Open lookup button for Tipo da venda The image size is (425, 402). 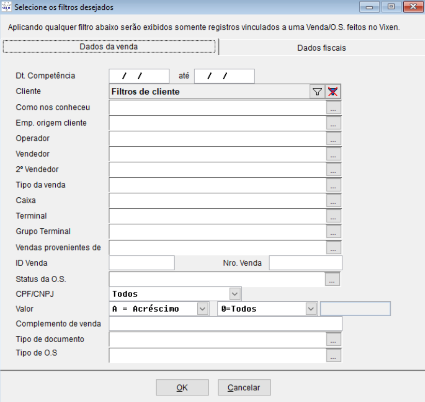point(334,185)
